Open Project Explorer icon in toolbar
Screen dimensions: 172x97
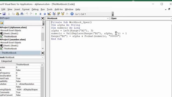click(x=54, y=14)
